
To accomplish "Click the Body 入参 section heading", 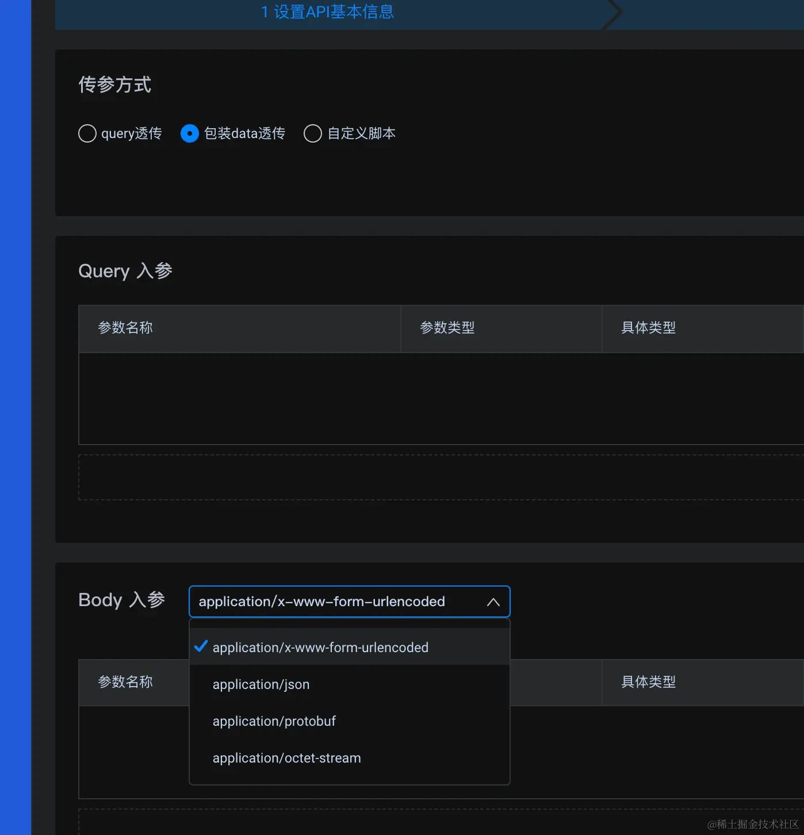I will point(122,600).
